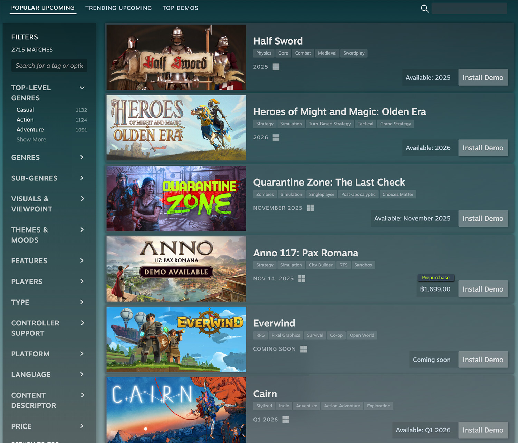Expand the Features filter section
Image resolution: width=518 pixels, height=443 pixels.
click(82, 261)
